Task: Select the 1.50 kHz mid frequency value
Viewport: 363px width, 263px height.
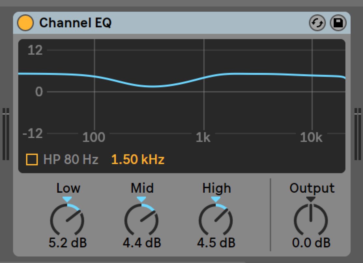Action: coord(138,159)
